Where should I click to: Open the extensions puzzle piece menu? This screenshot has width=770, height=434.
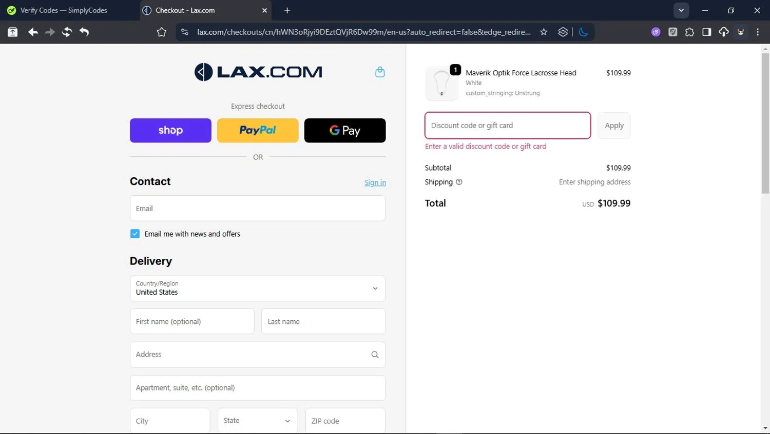point(689,32)
